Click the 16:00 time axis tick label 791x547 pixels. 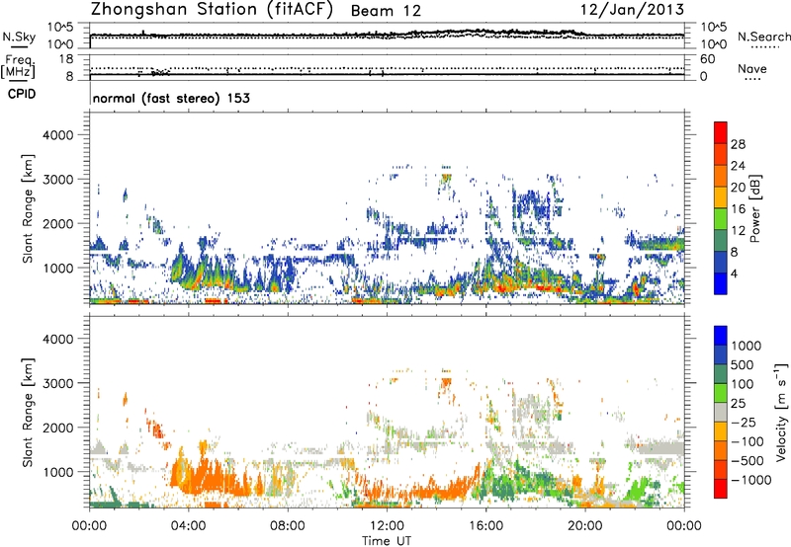click(485, 526)
